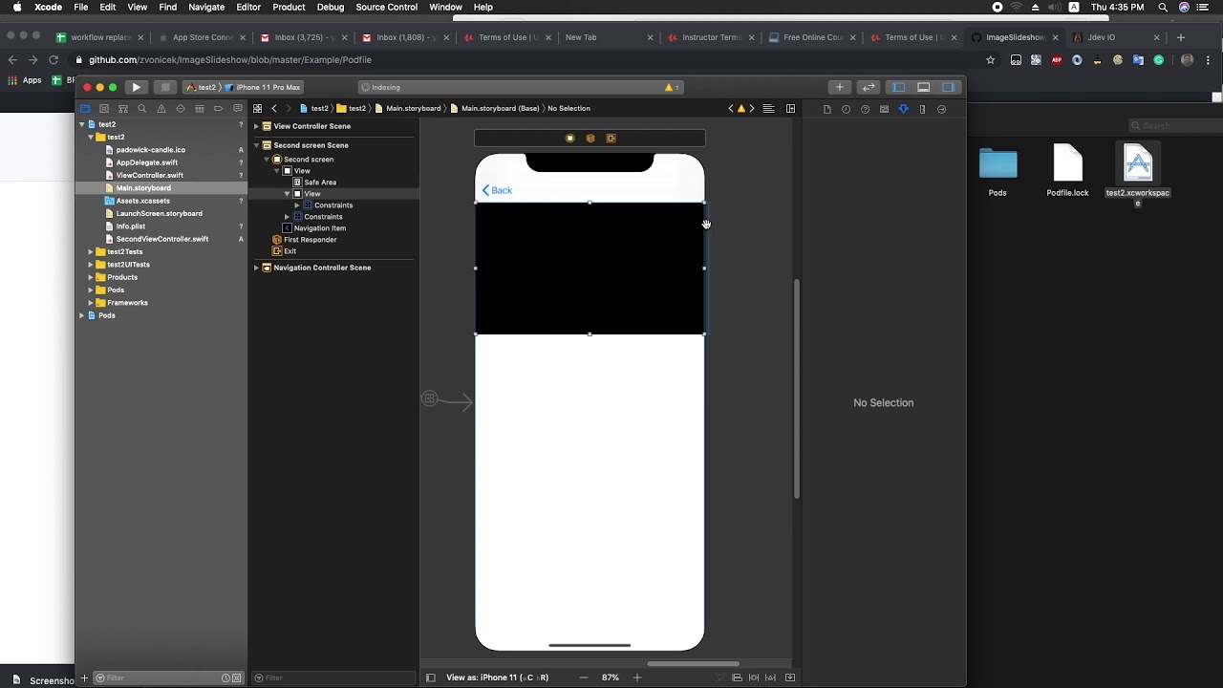
Task: Open the Test navigator diamond tab
Action: click(181, 109)
